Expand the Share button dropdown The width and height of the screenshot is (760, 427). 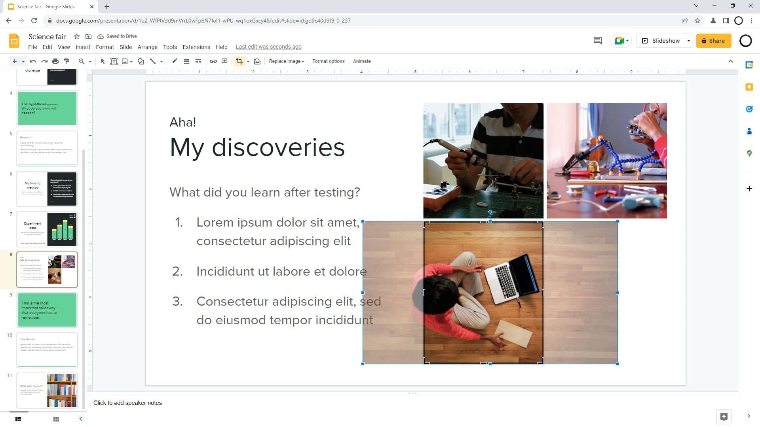[x=730, y=41]
